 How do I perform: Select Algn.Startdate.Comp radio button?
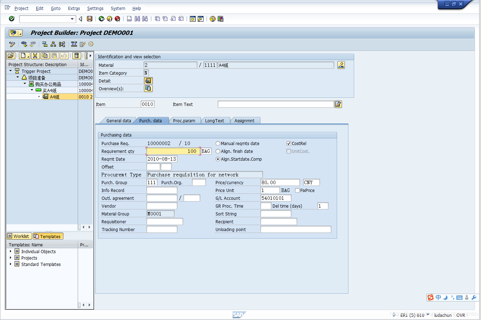point(218,159)
